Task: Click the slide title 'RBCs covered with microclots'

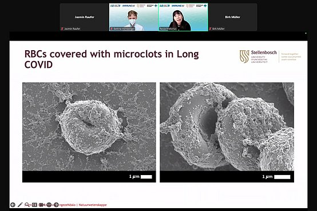Action: [x=112, y=59]
